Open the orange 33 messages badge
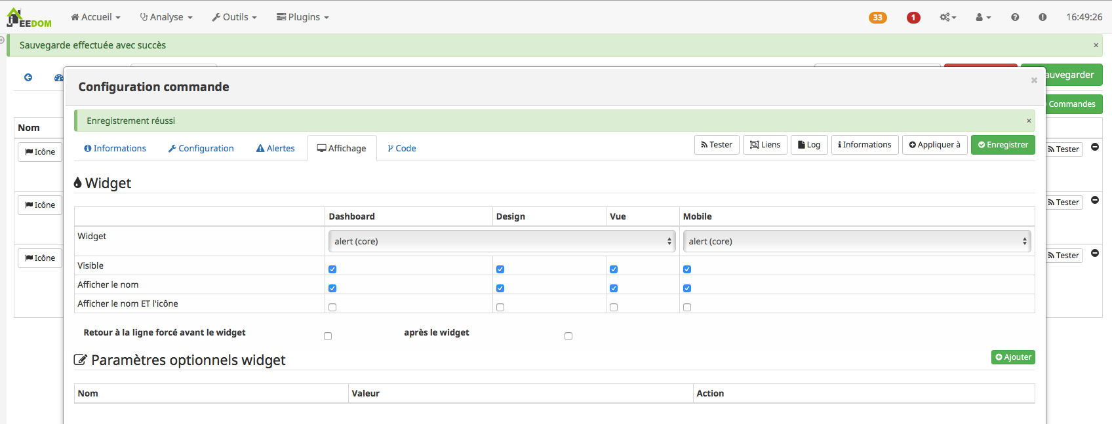This screenshot has width=1112, height=424. (877, 18)
